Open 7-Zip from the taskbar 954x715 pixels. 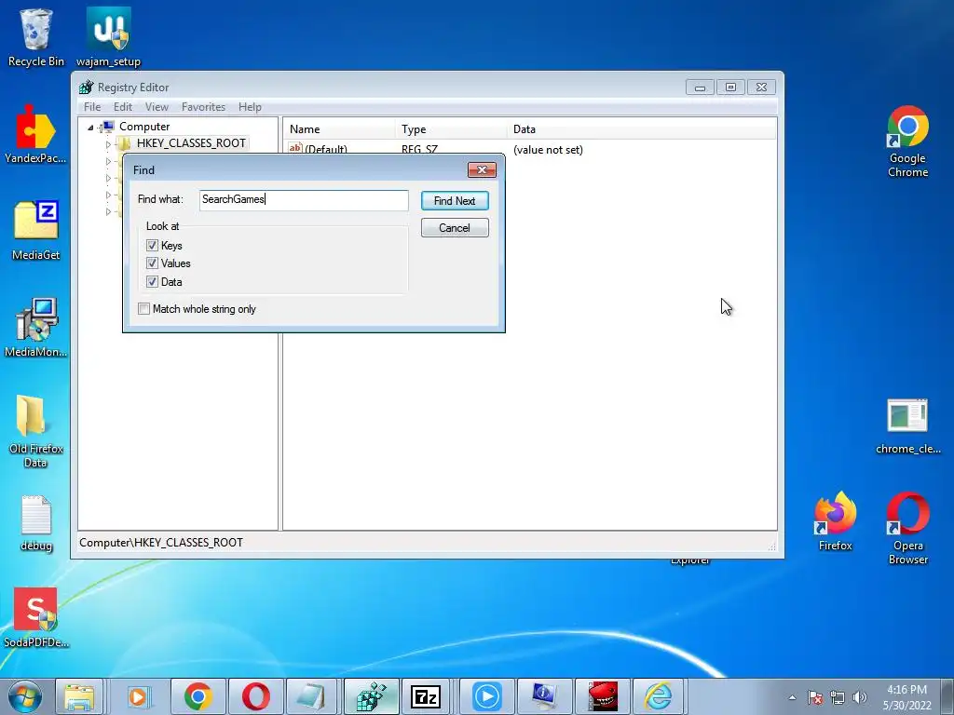pos(425,696)
